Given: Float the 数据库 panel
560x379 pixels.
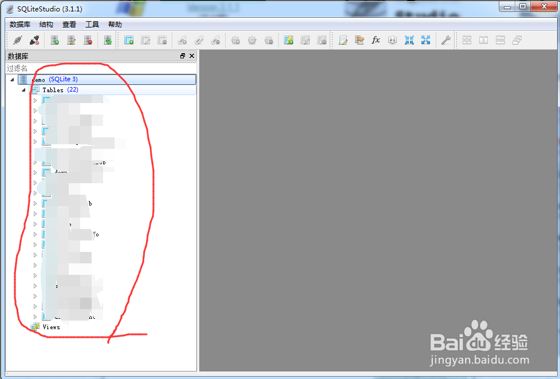Looking at the screenshot, I should (x=183, y=56).
